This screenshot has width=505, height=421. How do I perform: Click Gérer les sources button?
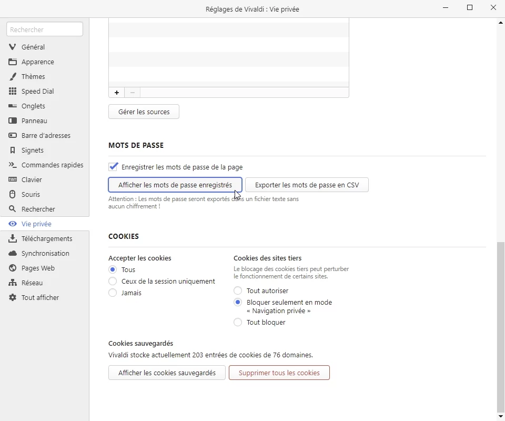click(x=144, y=112)
